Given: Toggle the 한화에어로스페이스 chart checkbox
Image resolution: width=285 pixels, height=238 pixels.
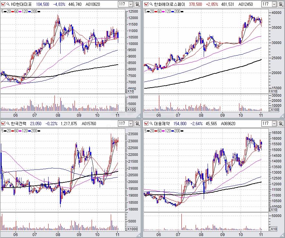Looking at the screenshot, I should 146,4.
